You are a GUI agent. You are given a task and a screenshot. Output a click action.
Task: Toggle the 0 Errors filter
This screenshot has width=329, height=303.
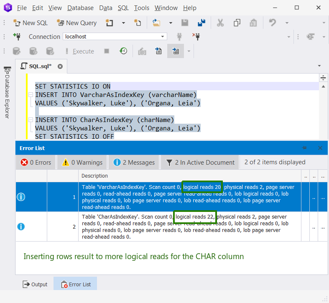coord(36,162)
